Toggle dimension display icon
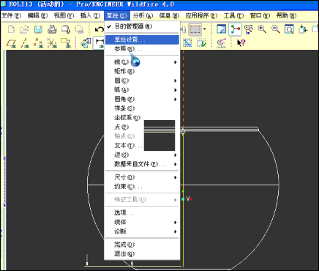Viewport: 319px width, 271px height. point(100,43)
